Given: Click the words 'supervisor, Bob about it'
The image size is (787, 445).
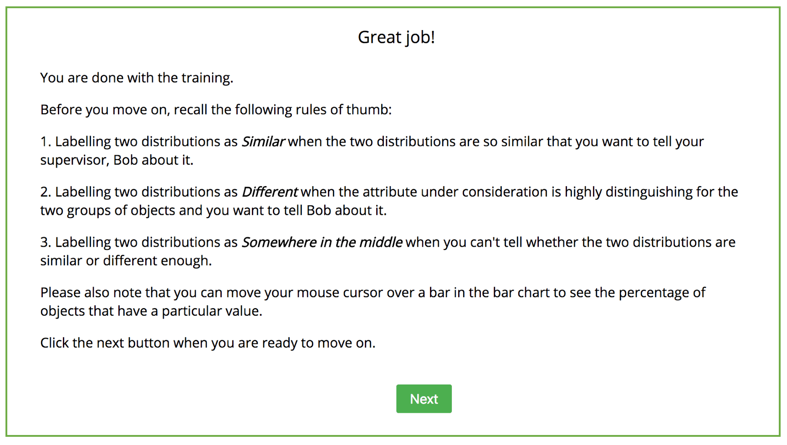Looking at the screenshot, I should coord(117,160).
